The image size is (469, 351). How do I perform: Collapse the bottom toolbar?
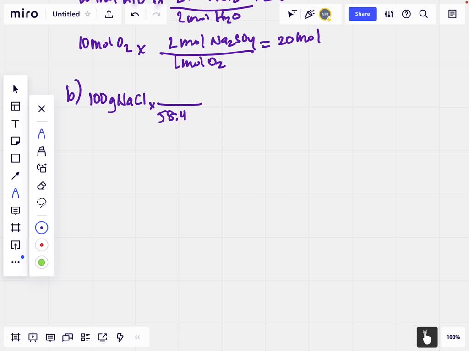[137, 337]
